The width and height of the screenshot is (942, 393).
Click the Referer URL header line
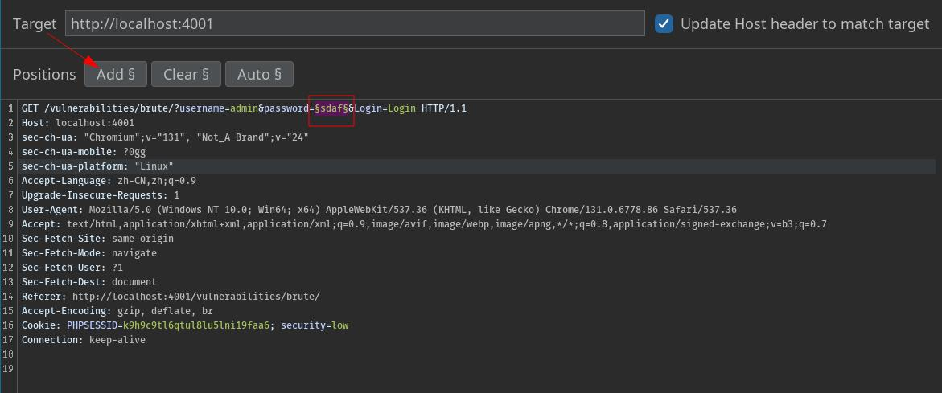coord(171,297)
